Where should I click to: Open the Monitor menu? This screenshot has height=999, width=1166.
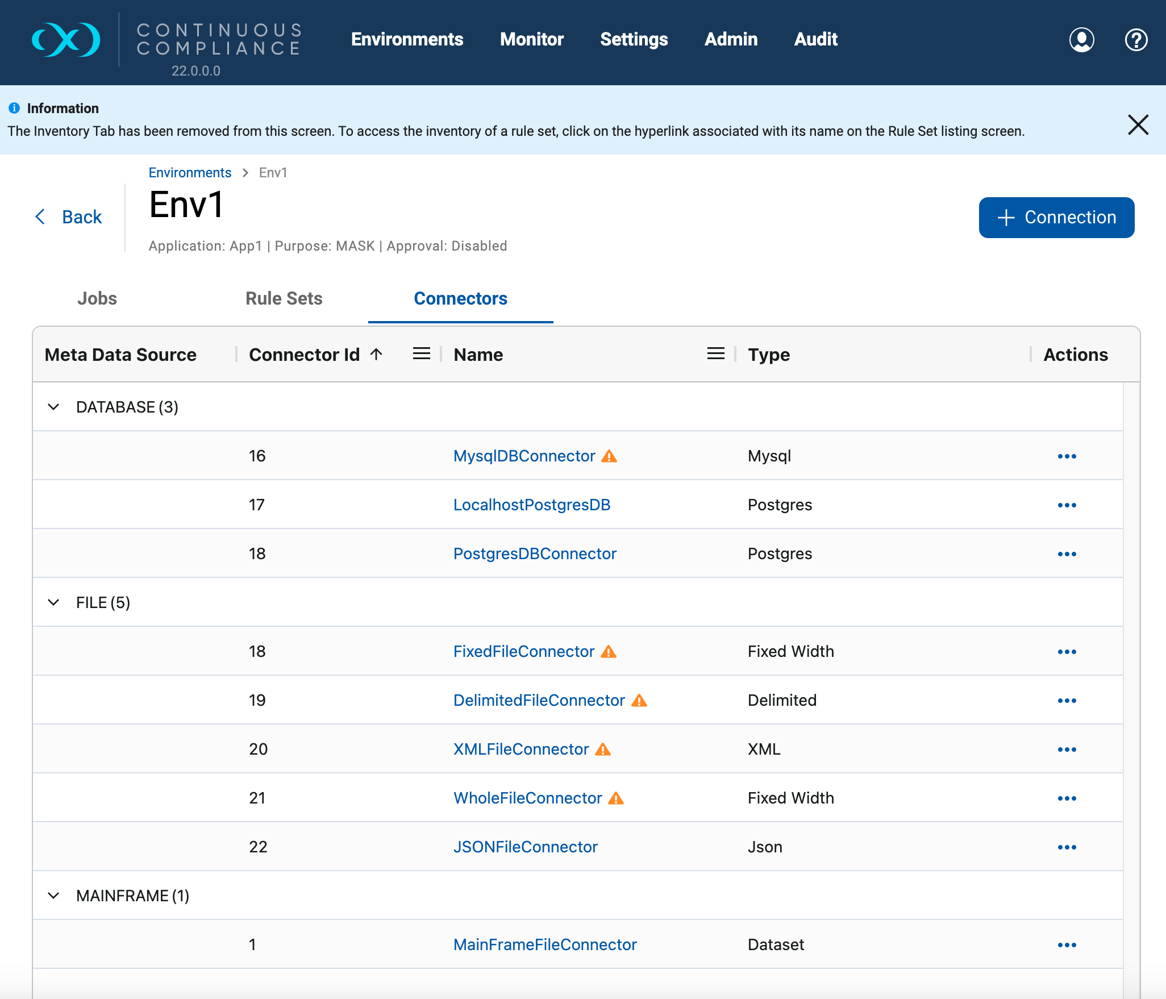[x=531, y=39]
